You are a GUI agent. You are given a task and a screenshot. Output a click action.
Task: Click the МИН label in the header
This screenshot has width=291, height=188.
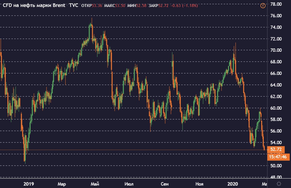coord(132,6)
